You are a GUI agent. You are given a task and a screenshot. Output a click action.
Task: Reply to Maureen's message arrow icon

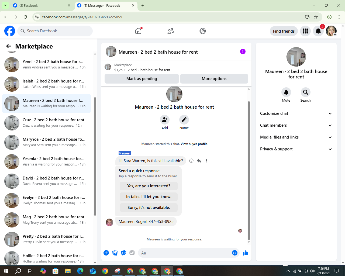(199, 161)
